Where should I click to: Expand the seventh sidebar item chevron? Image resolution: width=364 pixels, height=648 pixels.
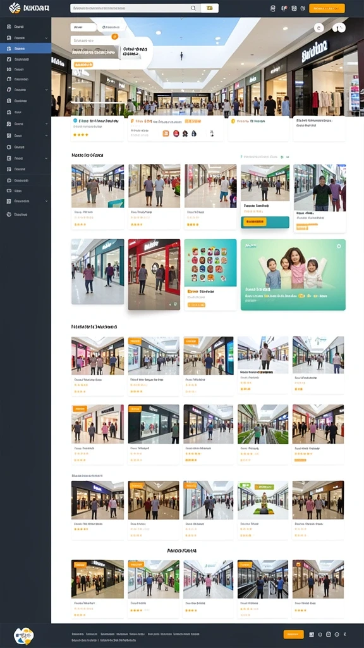[x=46, y=89]
